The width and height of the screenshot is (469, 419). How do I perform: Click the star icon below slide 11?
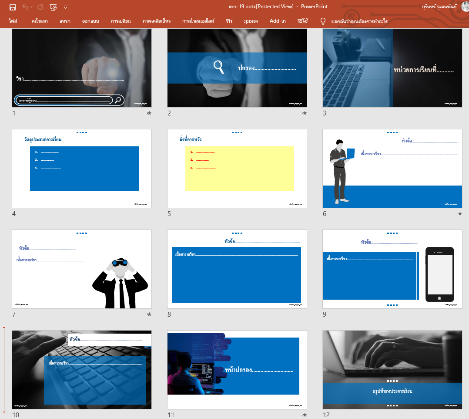point(305,415)
